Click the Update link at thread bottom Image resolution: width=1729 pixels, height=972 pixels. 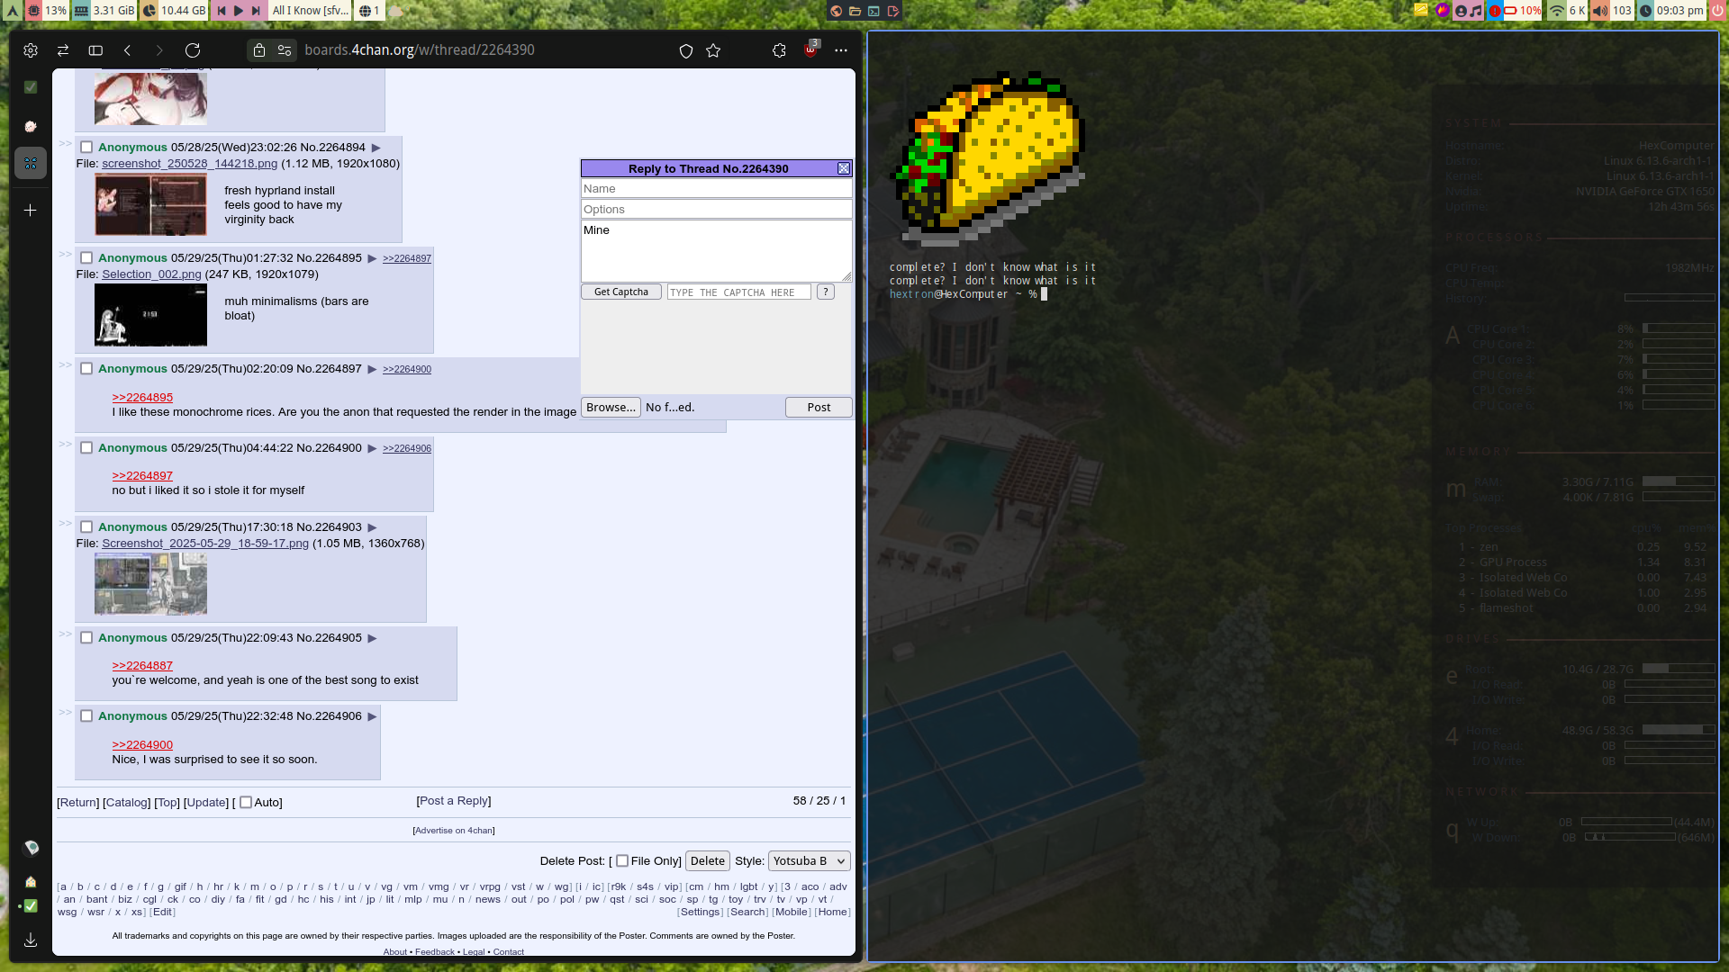coord(206,803)
